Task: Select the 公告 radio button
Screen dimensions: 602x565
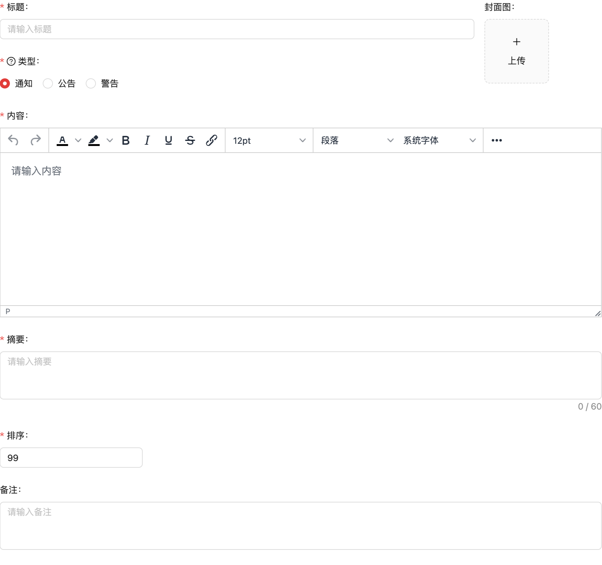Action: [x=48, y=83]
